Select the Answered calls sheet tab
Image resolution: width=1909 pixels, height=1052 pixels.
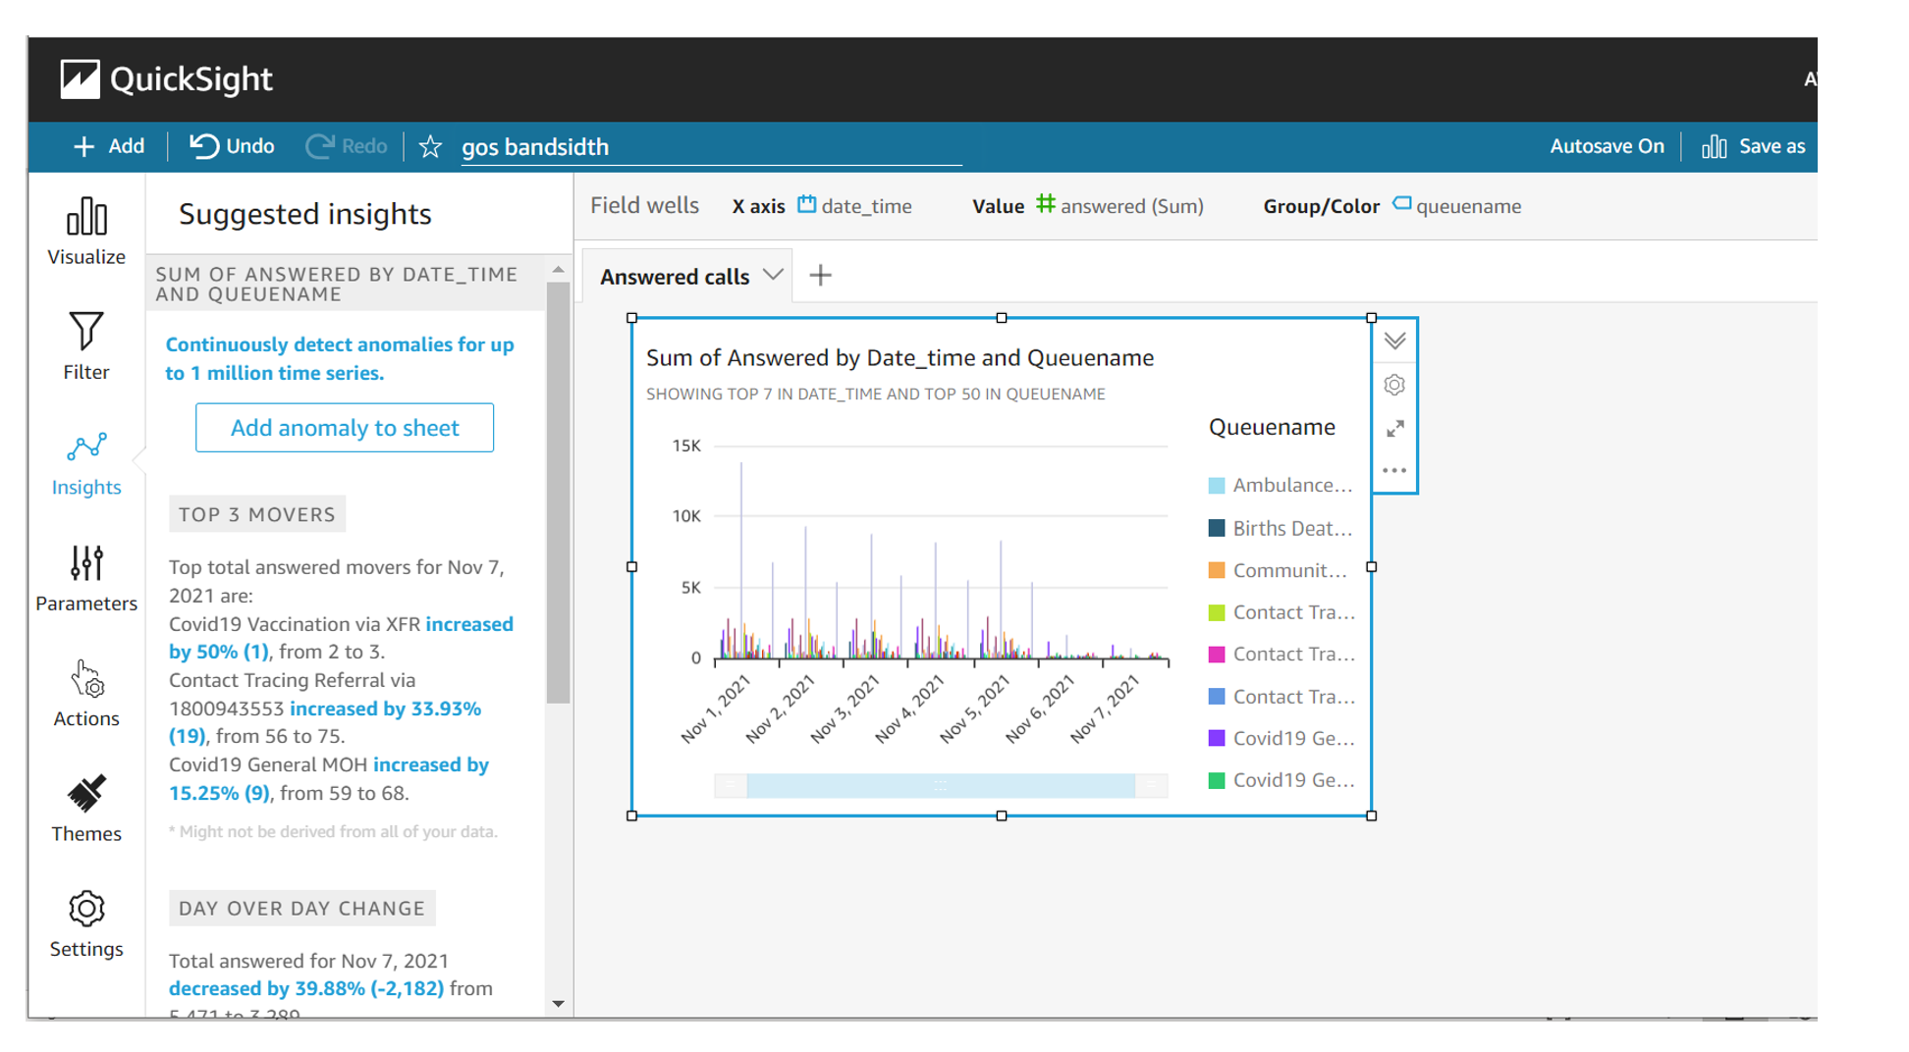click(675, 277)
